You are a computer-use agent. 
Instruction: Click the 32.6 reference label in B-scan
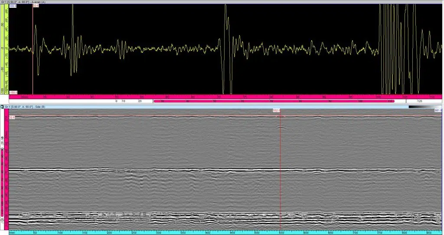[12, 117]
